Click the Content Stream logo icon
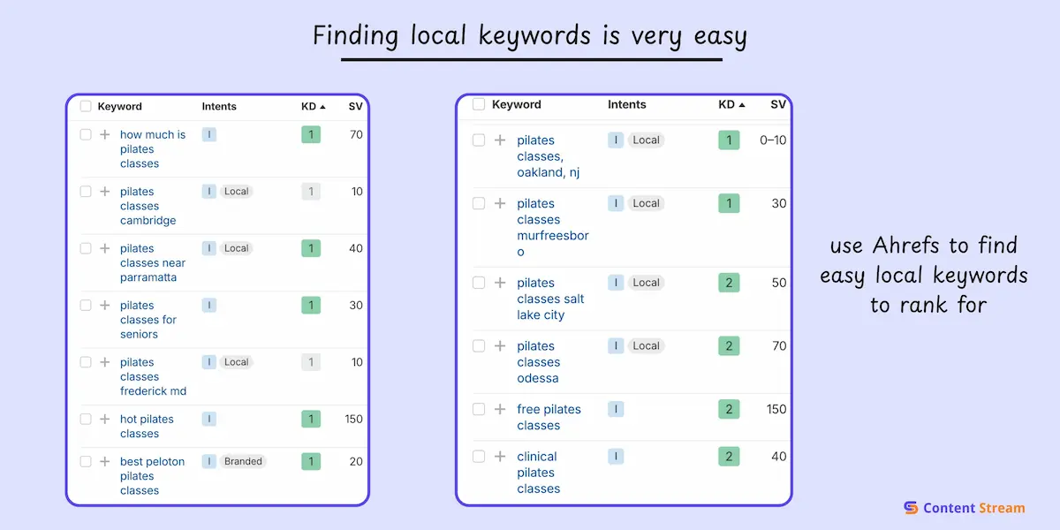1060x530 pixels. tap(911, 508)
